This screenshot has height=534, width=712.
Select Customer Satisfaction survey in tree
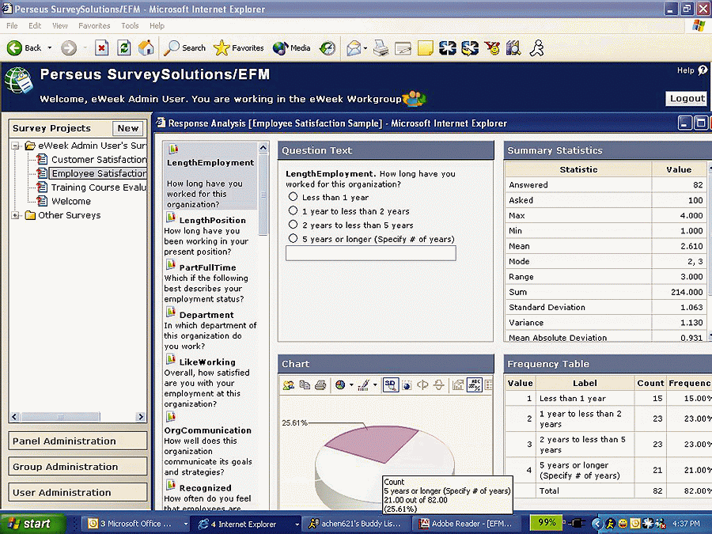[93, 159]
